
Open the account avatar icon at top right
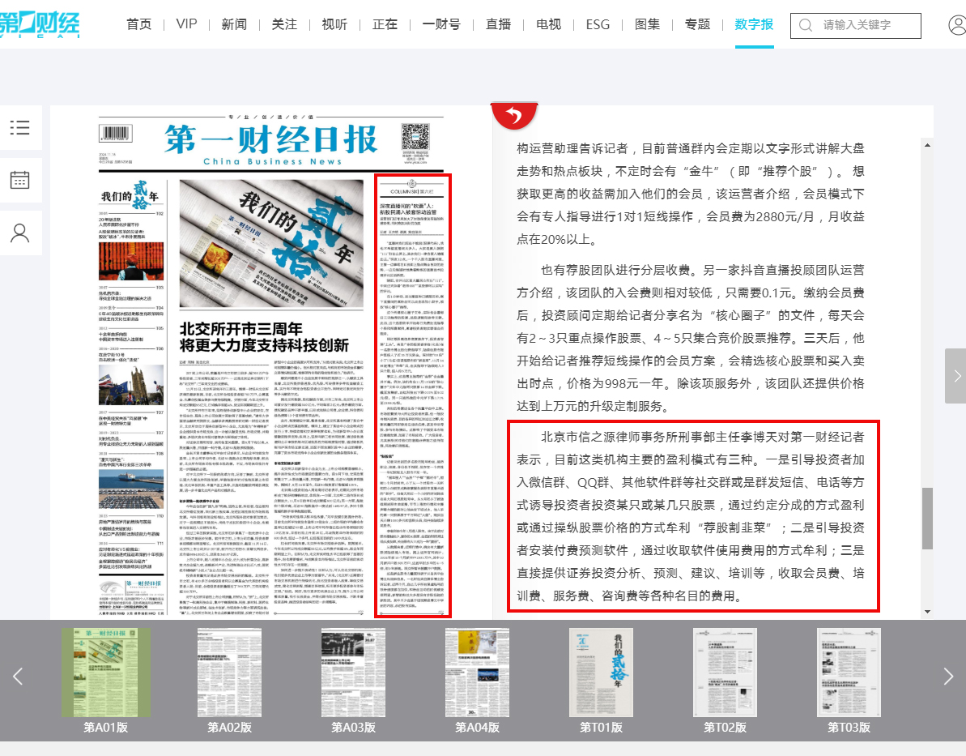pos(956,25)
